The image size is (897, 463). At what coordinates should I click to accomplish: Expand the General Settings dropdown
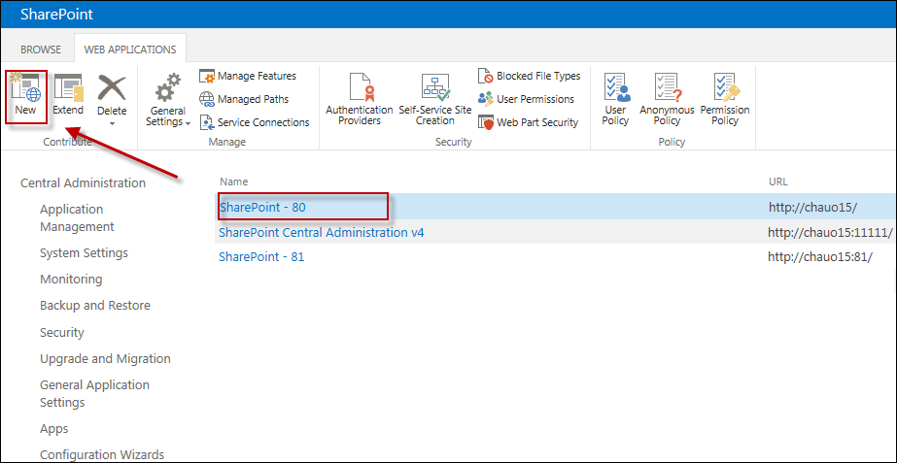(x=168, y=101)
